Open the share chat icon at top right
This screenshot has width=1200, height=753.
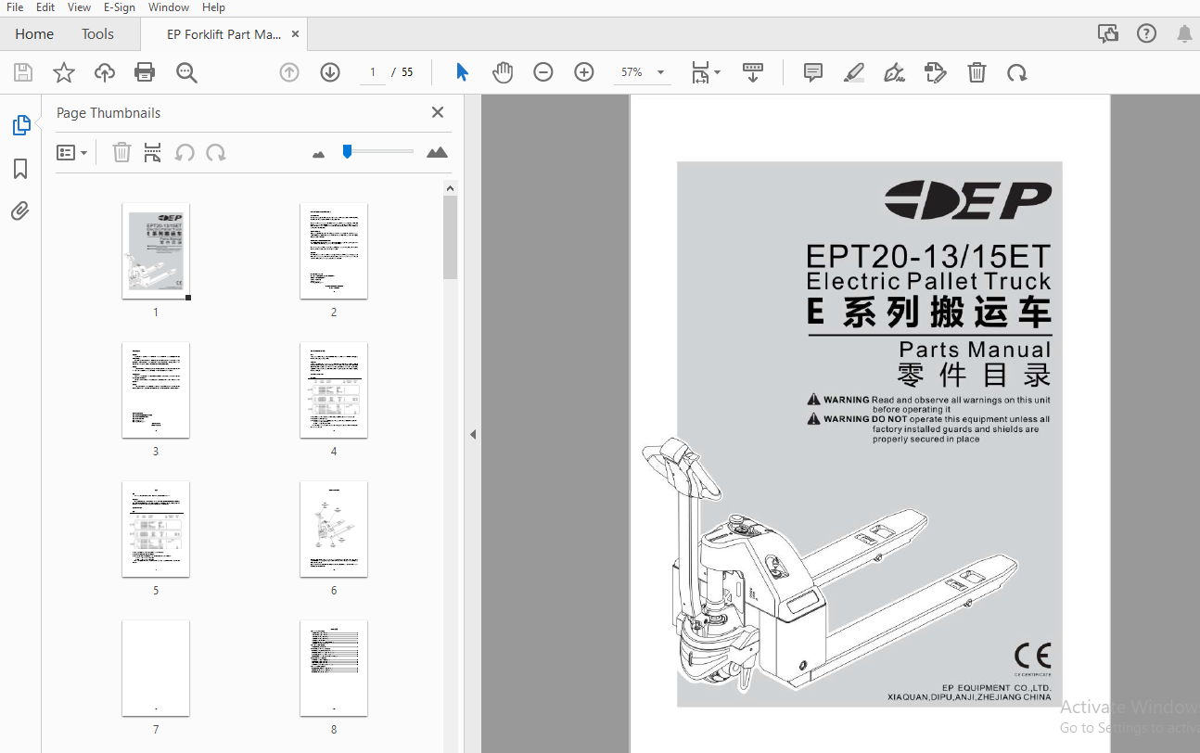(1108, 34)
